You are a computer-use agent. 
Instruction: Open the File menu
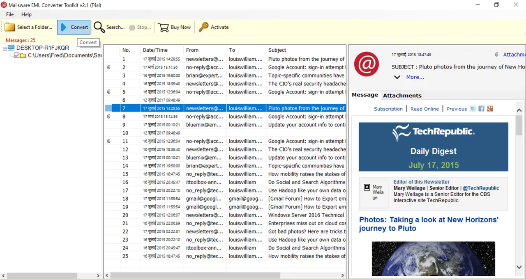[x=10, y=14]
